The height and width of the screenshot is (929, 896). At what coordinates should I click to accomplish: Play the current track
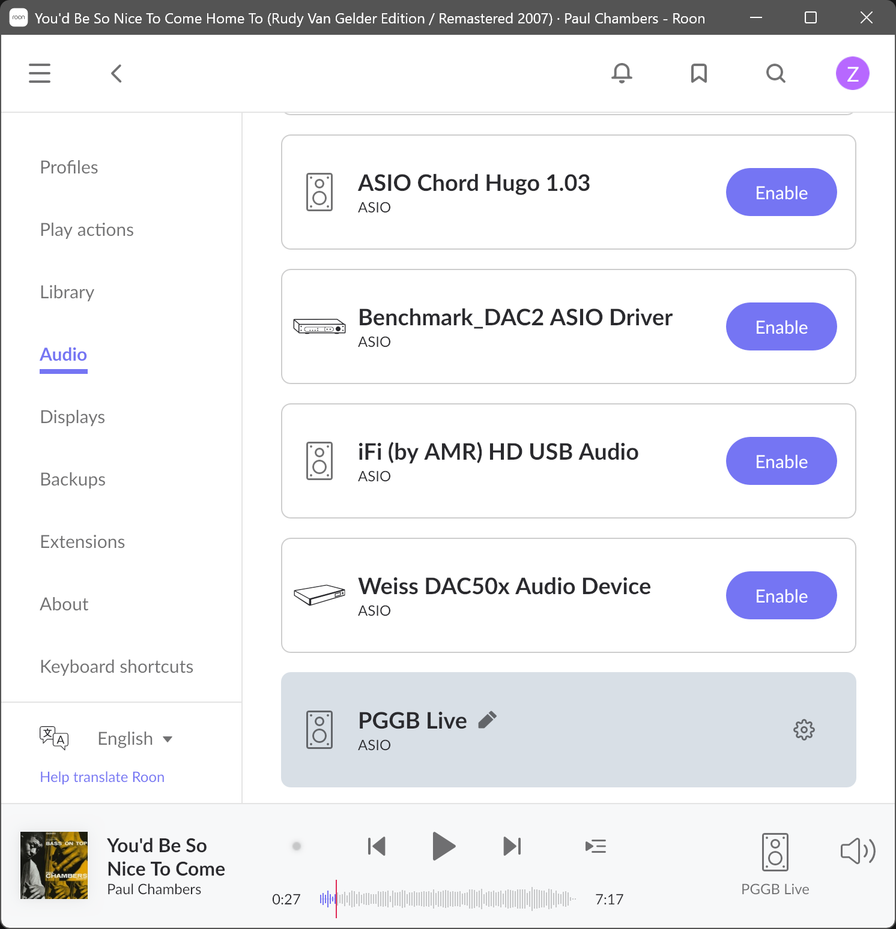444,846
